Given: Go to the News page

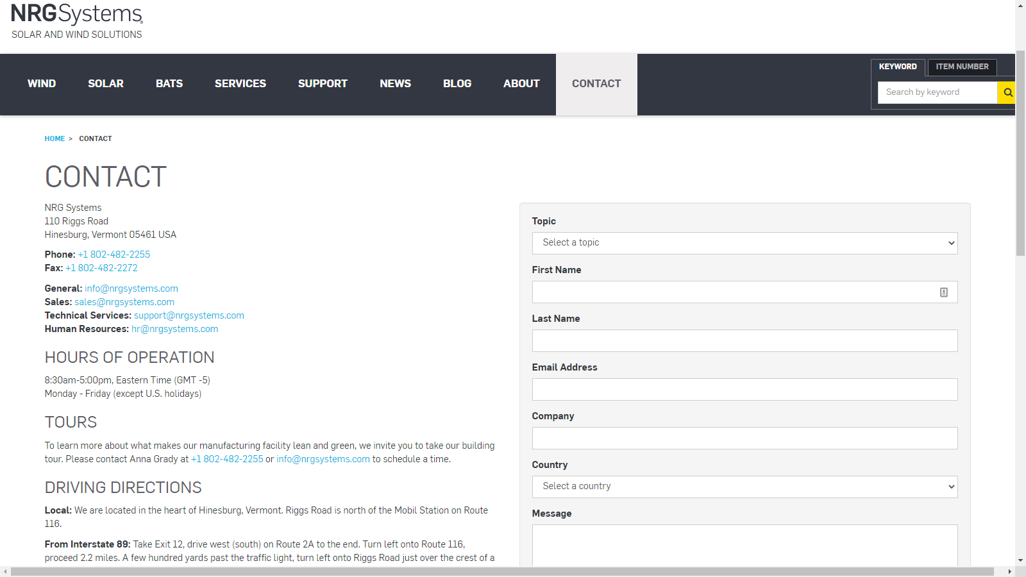Looking at the screenshot, I should pos(395,84).
